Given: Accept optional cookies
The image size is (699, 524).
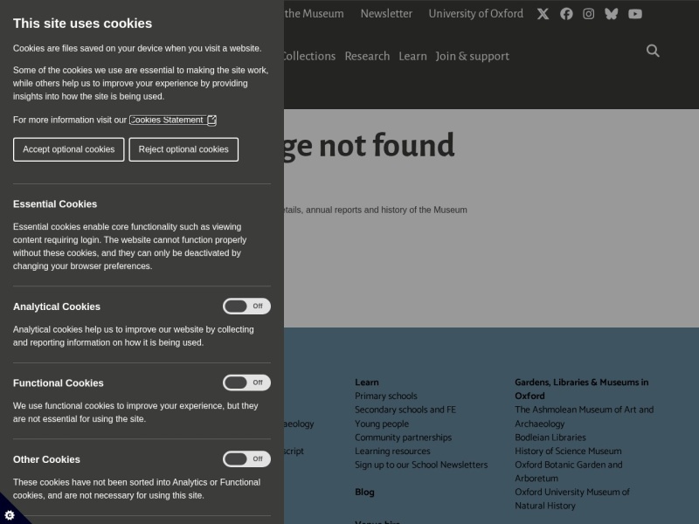Looking at the screenshot, I should click(69, 149).
